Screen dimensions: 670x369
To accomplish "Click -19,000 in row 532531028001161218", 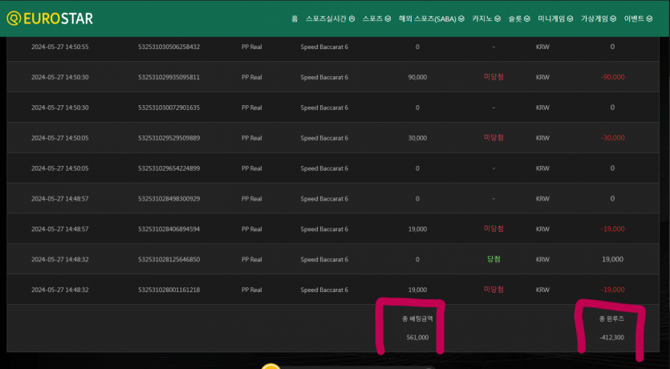I will 612,290.
